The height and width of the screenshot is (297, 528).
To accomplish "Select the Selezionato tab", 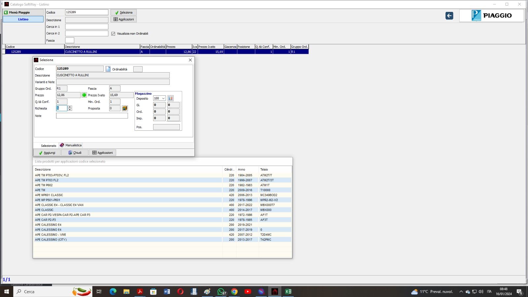I will 49,146.
